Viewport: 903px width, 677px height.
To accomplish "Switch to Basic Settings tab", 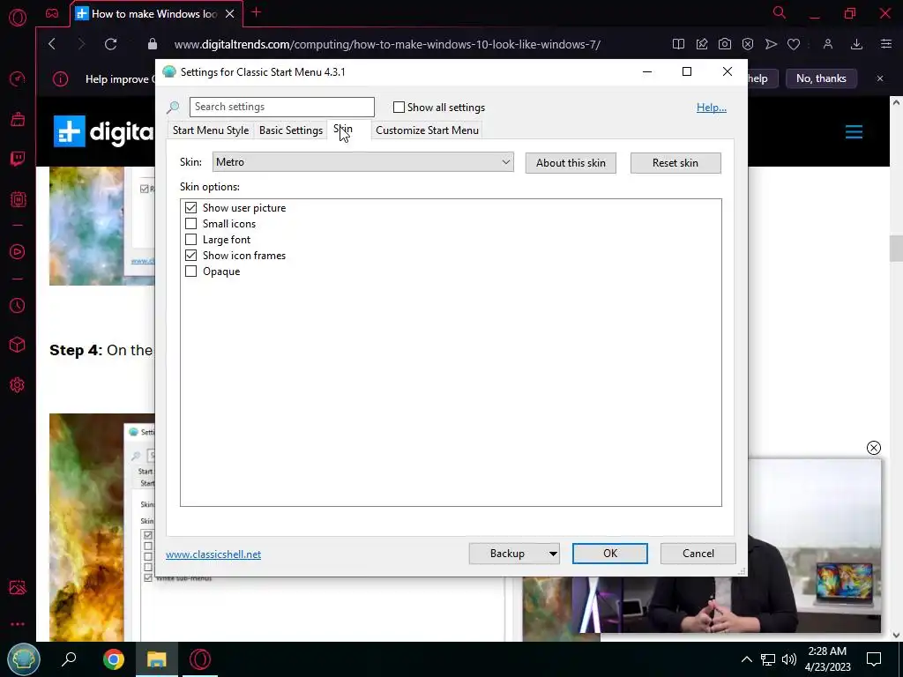I will 291,130.
